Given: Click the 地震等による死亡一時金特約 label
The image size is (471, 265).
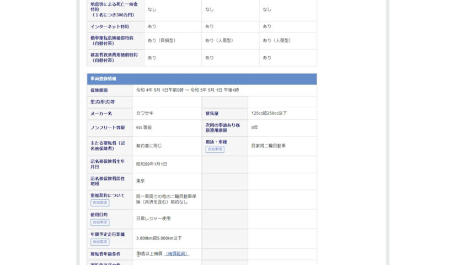Looking at the screenshot, I should [x=114, y=9].
